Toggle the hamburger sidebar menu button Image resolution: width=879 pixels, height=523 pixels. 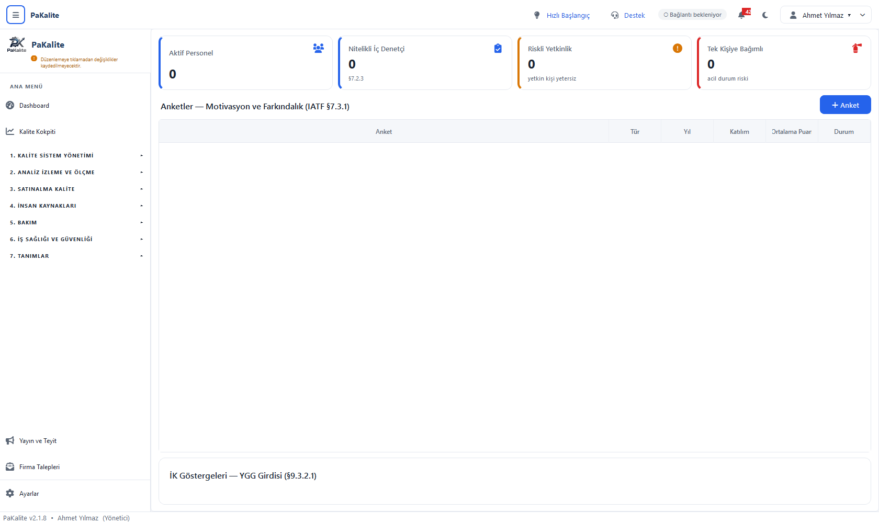[16, 15]
